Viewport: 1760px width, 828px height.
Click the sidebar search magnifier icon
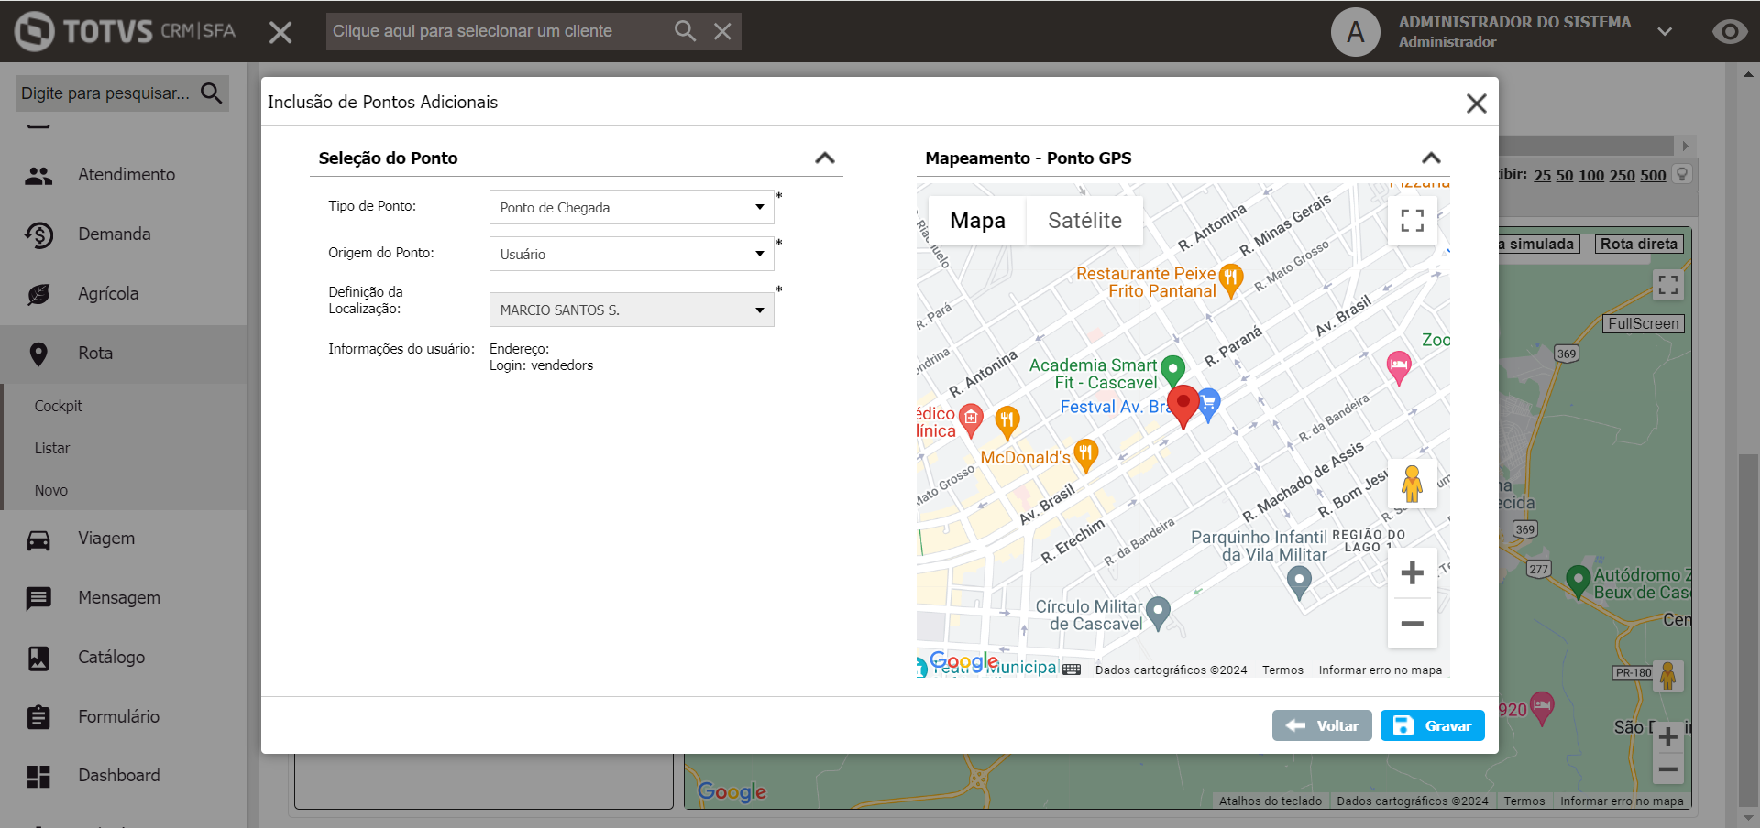pyautogui.click(x=212, y=93)
